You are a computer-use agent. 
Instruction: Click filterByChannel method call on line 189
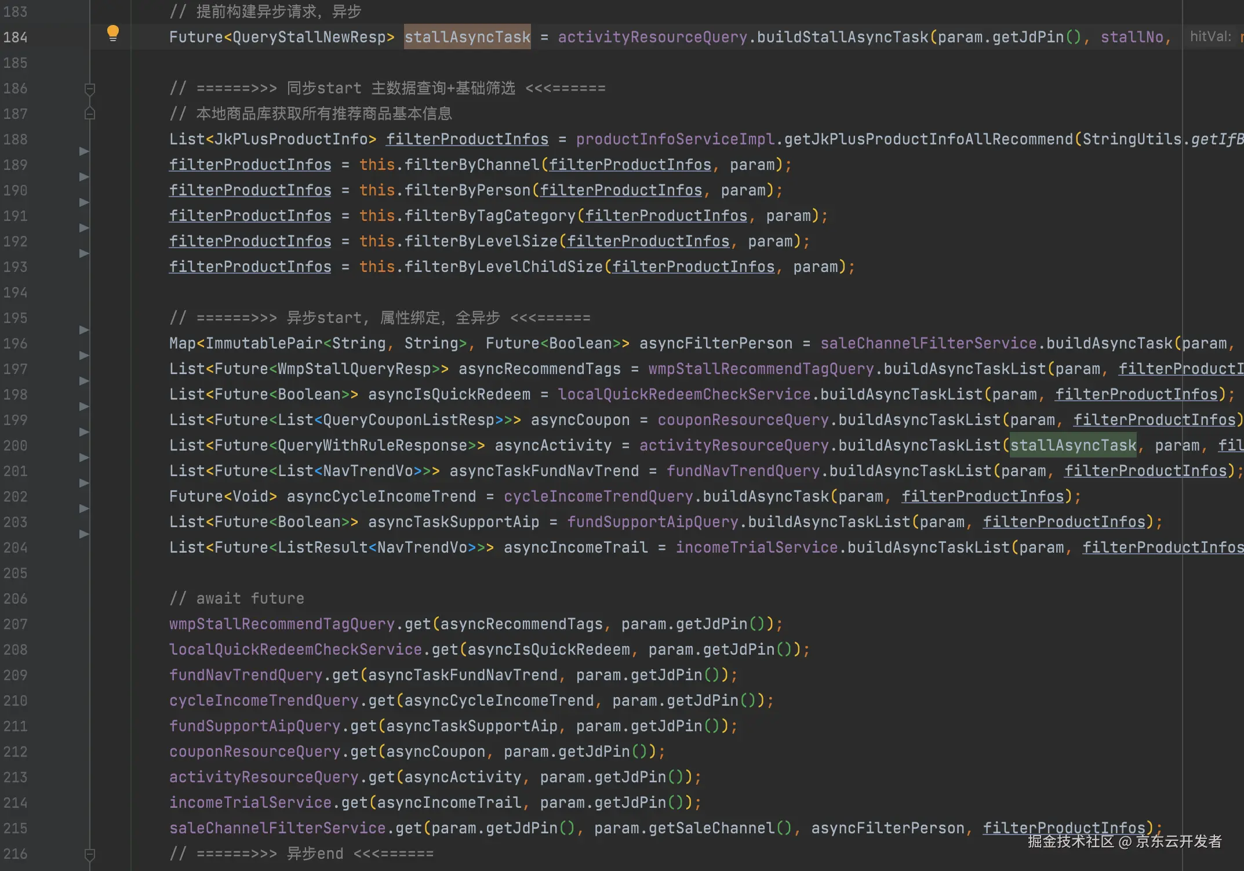(x=471, y=165)
